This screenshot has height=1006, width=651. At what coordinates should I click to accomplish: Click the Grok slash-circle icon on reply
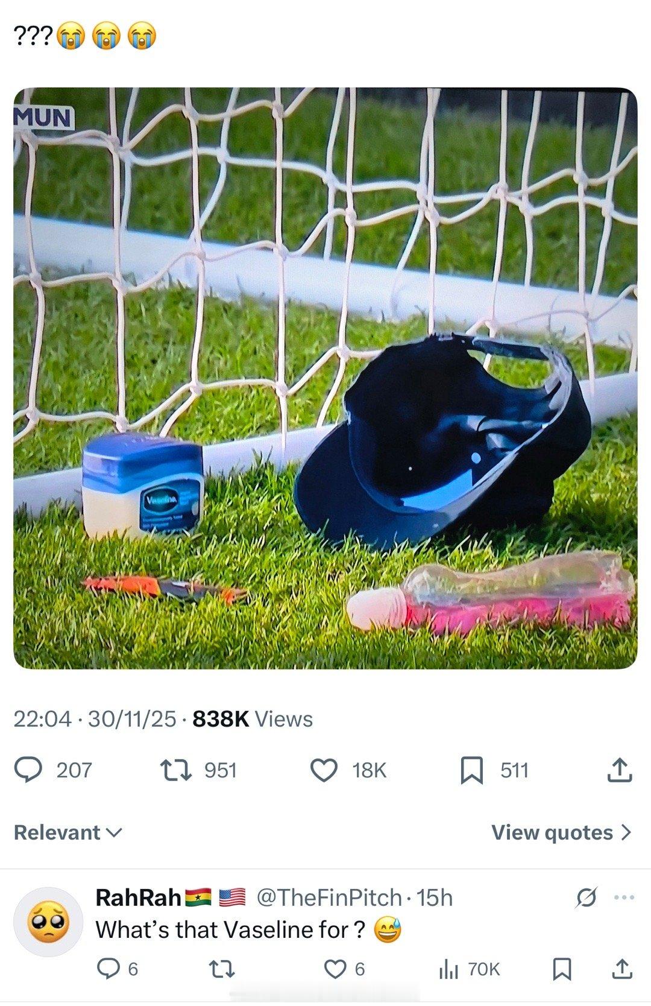coord(587,898)
